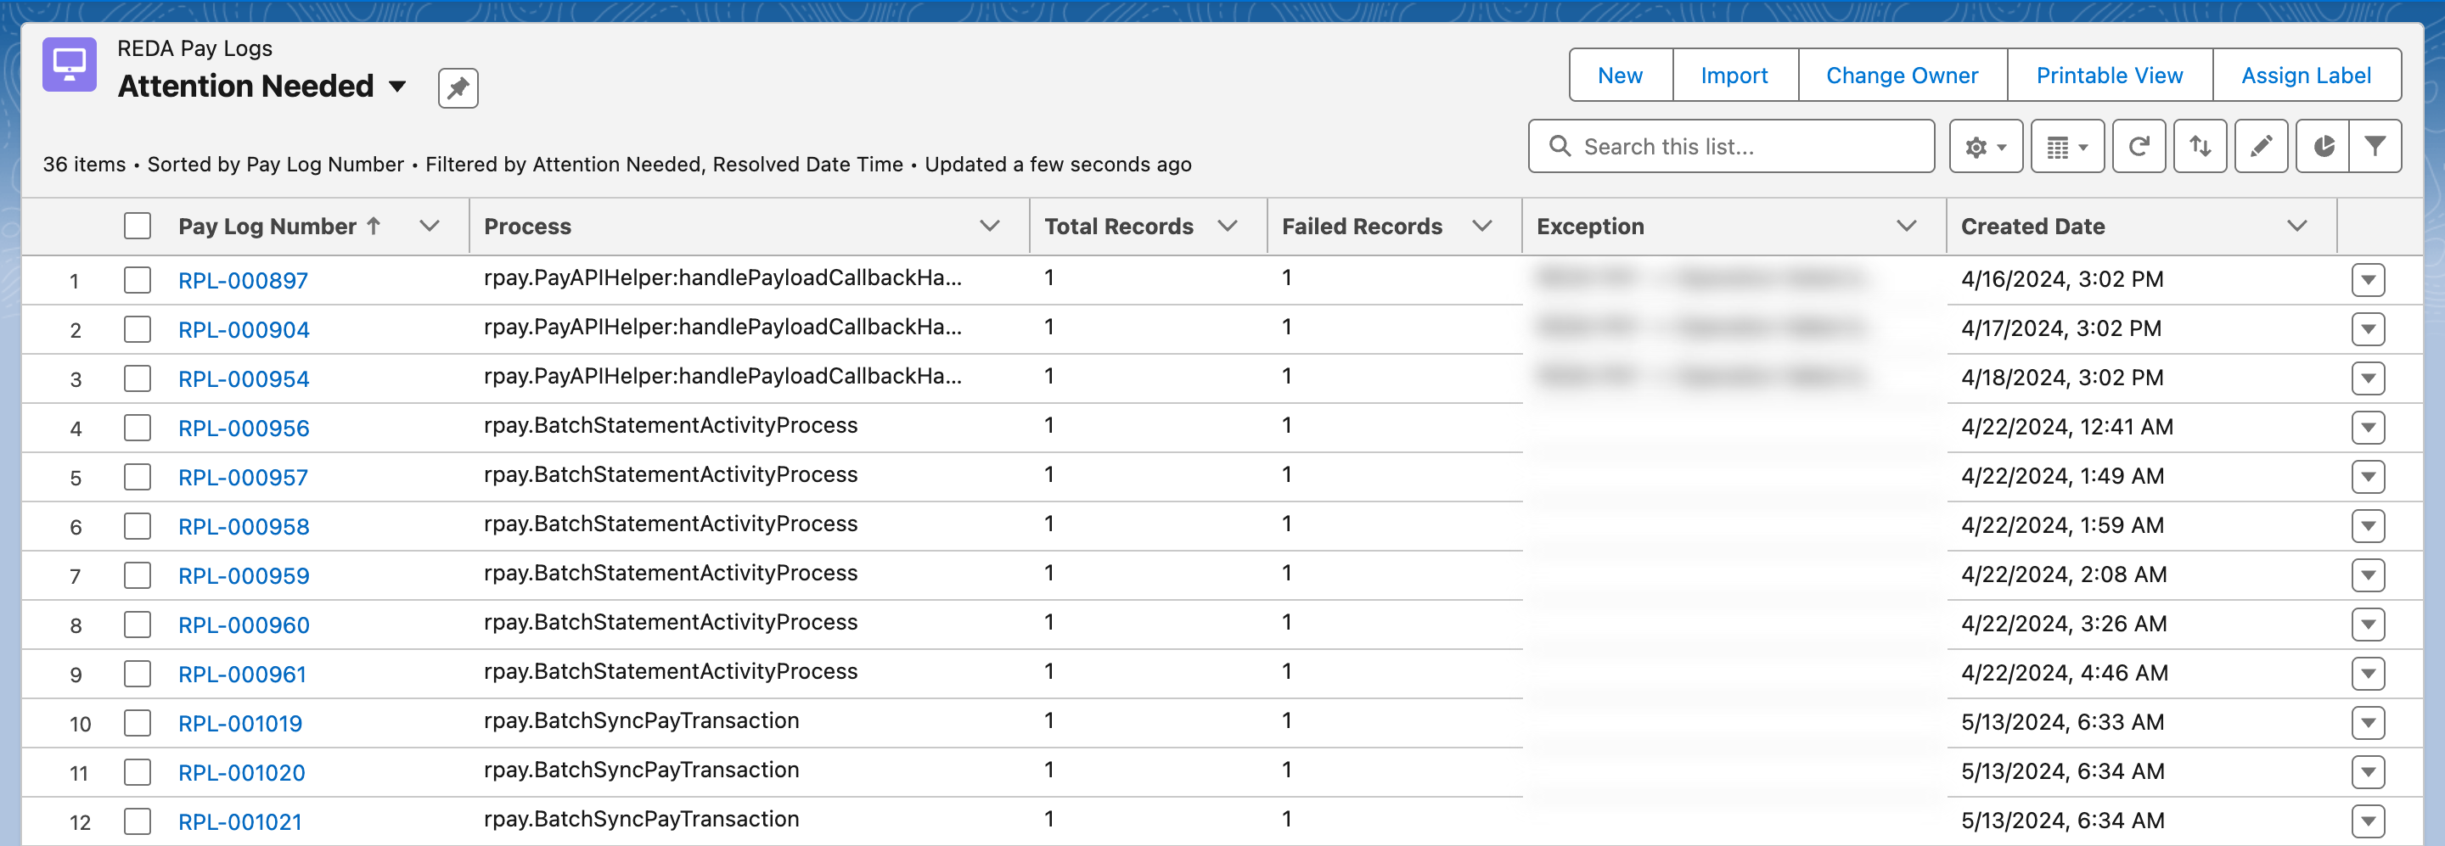Click the REDA Pay Logs object icon
2445x846 pixels.
[x=70, y=64]
